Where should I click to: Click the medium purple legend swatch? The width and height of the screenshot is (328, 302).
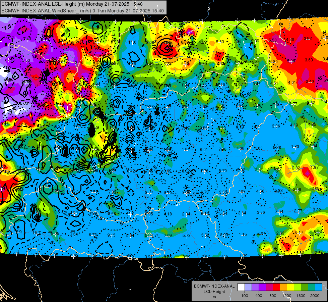click(255, 287)
